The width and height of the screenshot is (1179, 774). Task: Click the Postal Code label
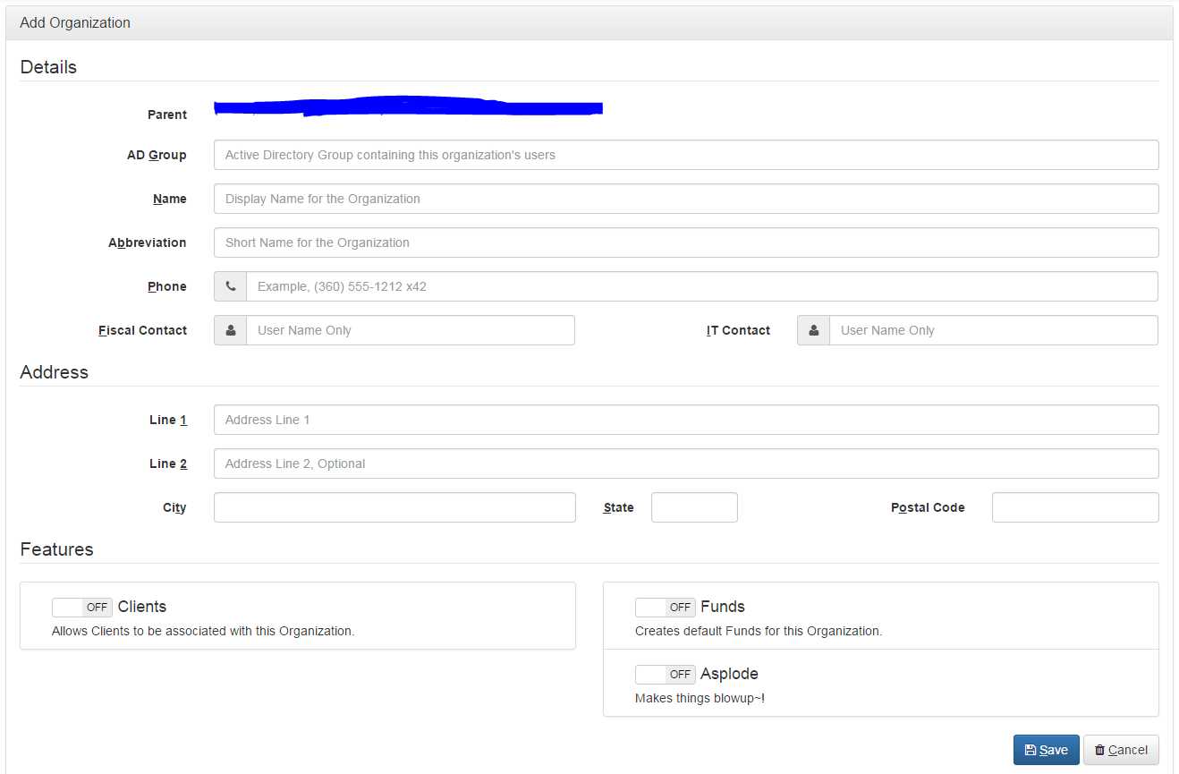click(x=928, y=507)
